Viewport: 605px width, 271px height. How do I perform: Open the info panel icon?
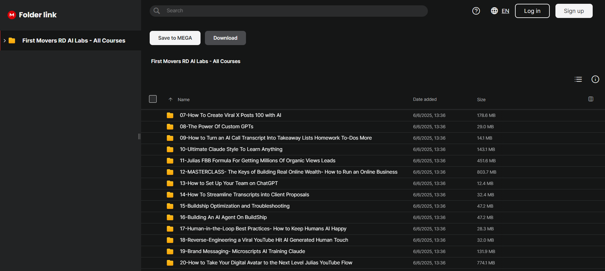595,79
